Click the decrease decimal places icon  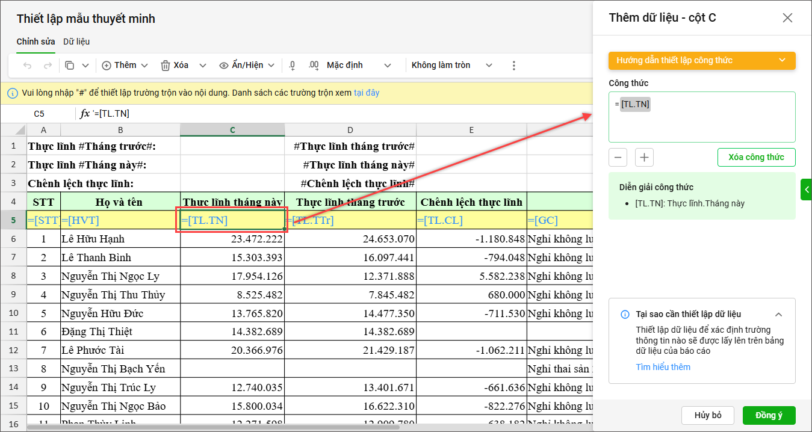293,66
